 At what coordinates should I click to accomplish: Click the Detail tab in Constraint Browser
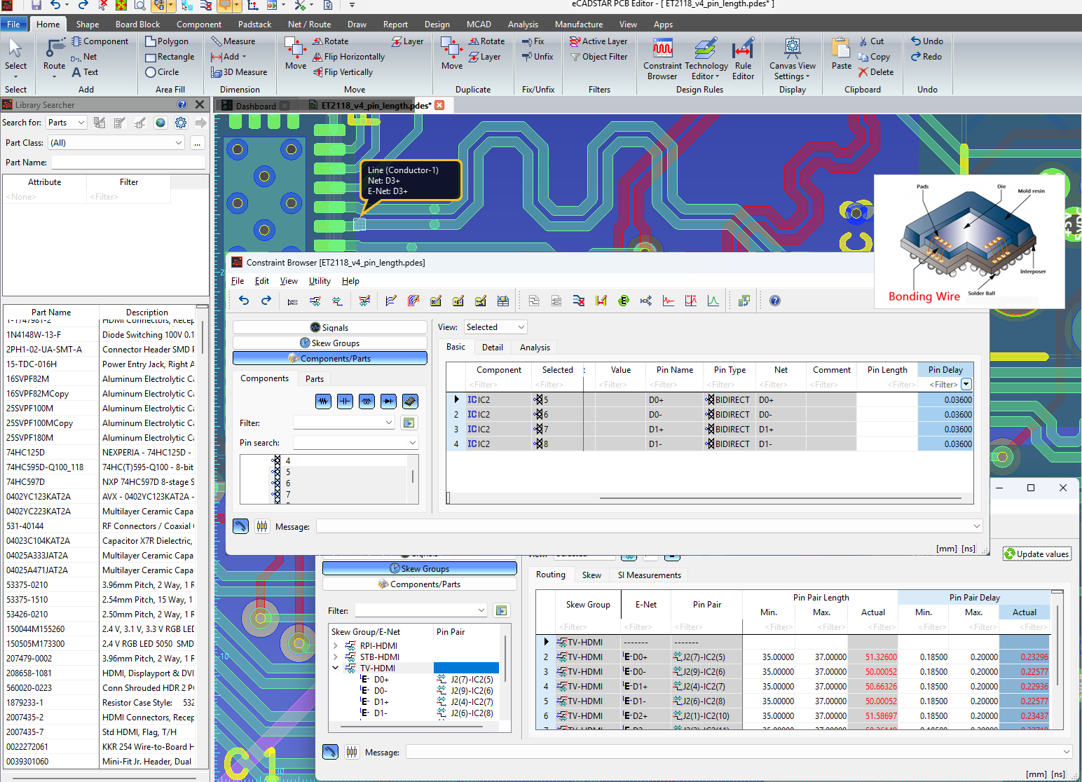[x=492, y=348]
